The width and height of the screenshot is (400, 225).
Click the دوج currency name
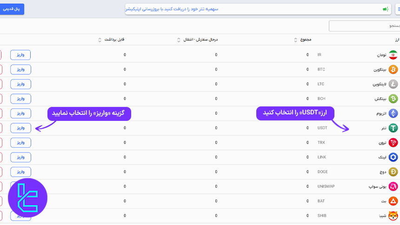point(383,172)
